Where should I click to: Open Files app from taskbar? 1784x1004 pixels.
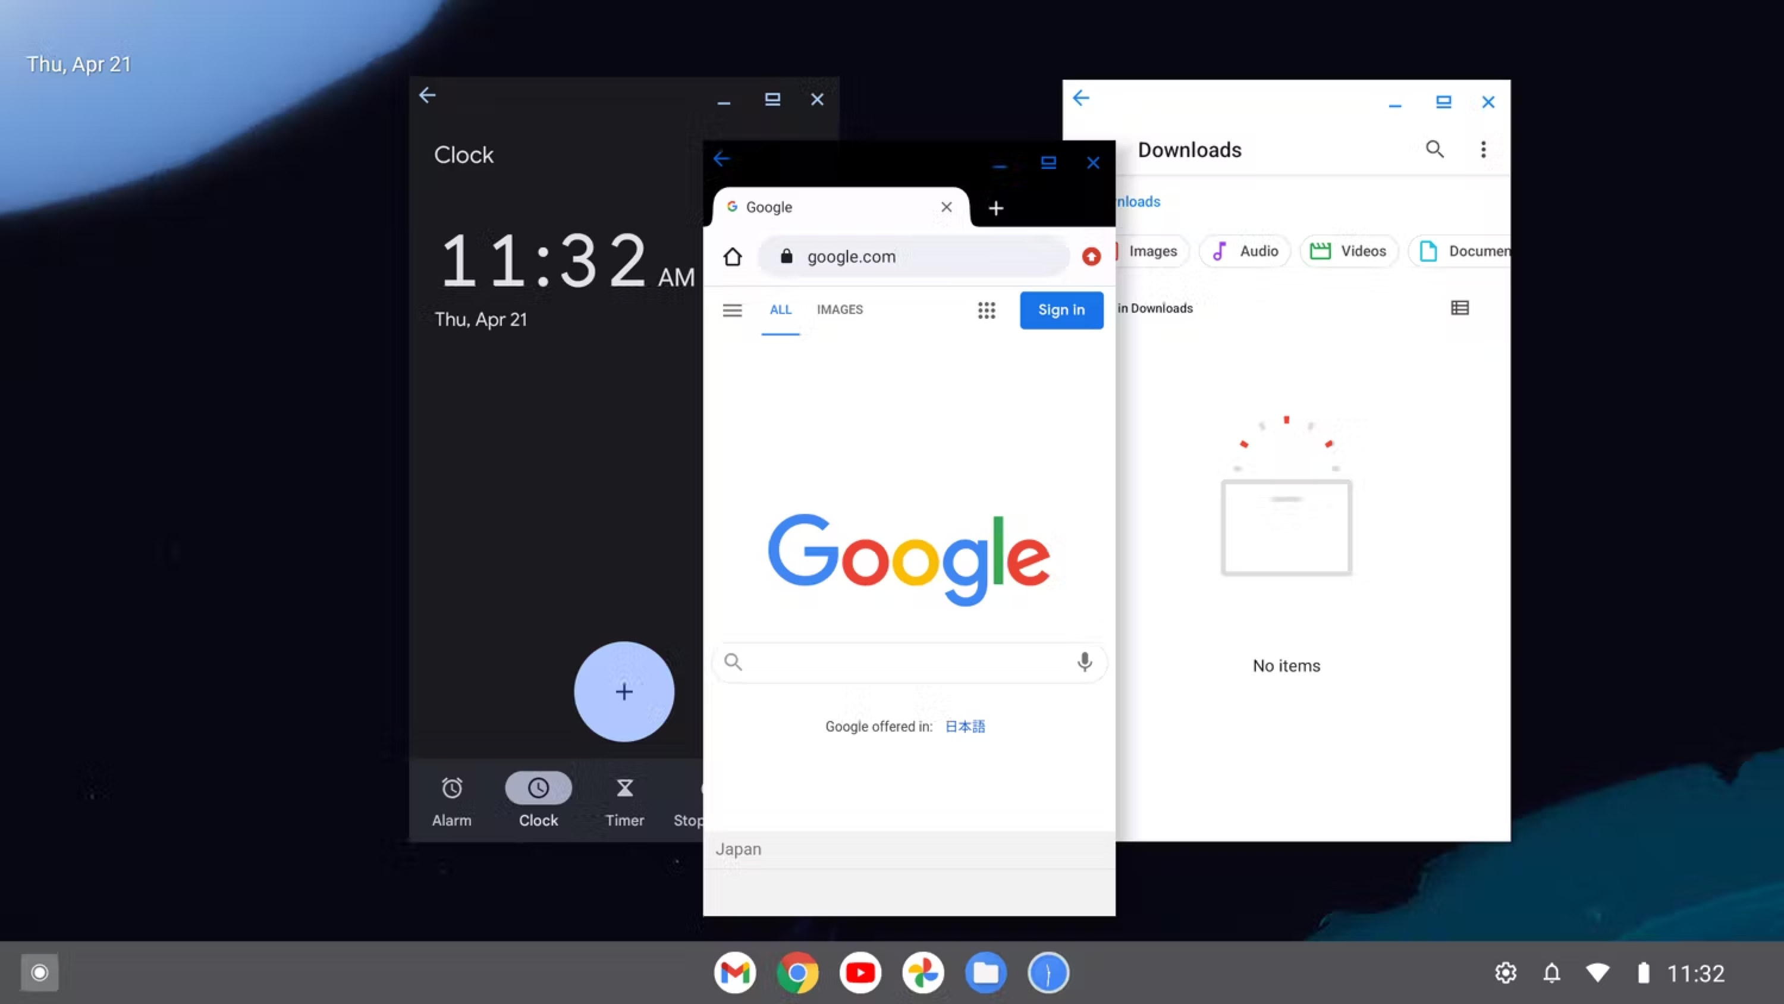[x=985, y=972]
